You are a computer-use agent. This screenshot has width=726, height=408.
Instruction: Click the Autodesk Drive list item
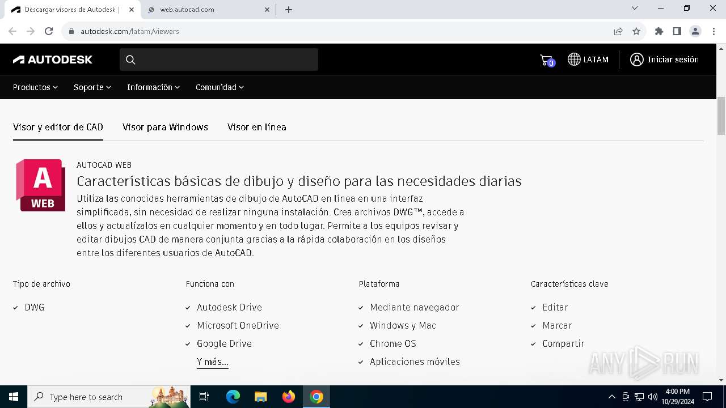click(x=229, y=307)
